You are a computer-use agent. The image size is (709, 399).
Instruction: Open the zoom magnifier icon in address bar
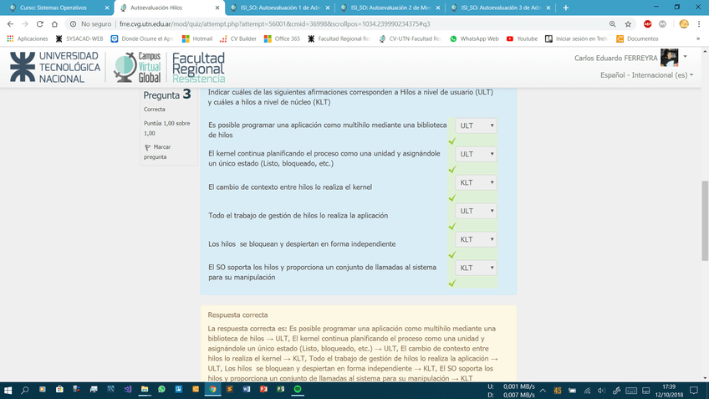click(x=612, y=24)
